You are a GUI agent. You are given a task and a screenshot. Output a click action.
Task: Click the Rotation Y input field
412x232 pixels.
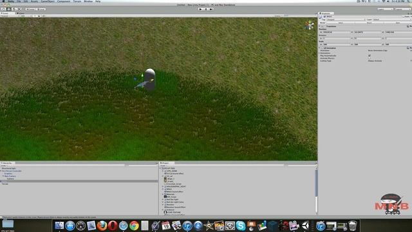pos(368,39)
